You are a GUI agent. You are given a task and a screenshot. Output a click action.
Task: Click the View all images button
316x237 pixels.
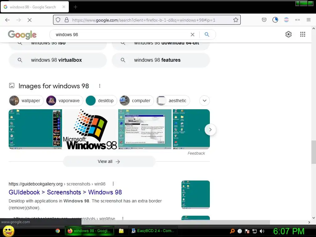click(x=109, y=161)
